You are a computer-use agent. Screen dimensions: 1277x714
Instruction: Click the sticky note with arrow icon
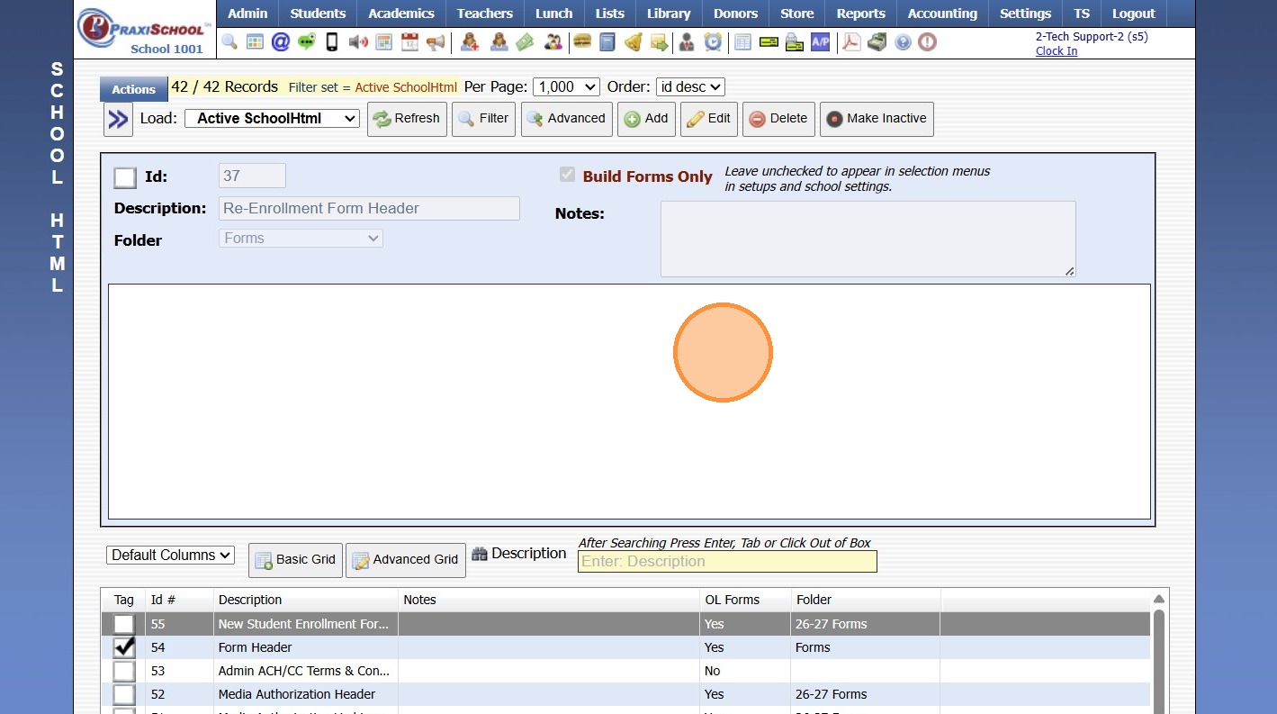(x=660, y=42)
